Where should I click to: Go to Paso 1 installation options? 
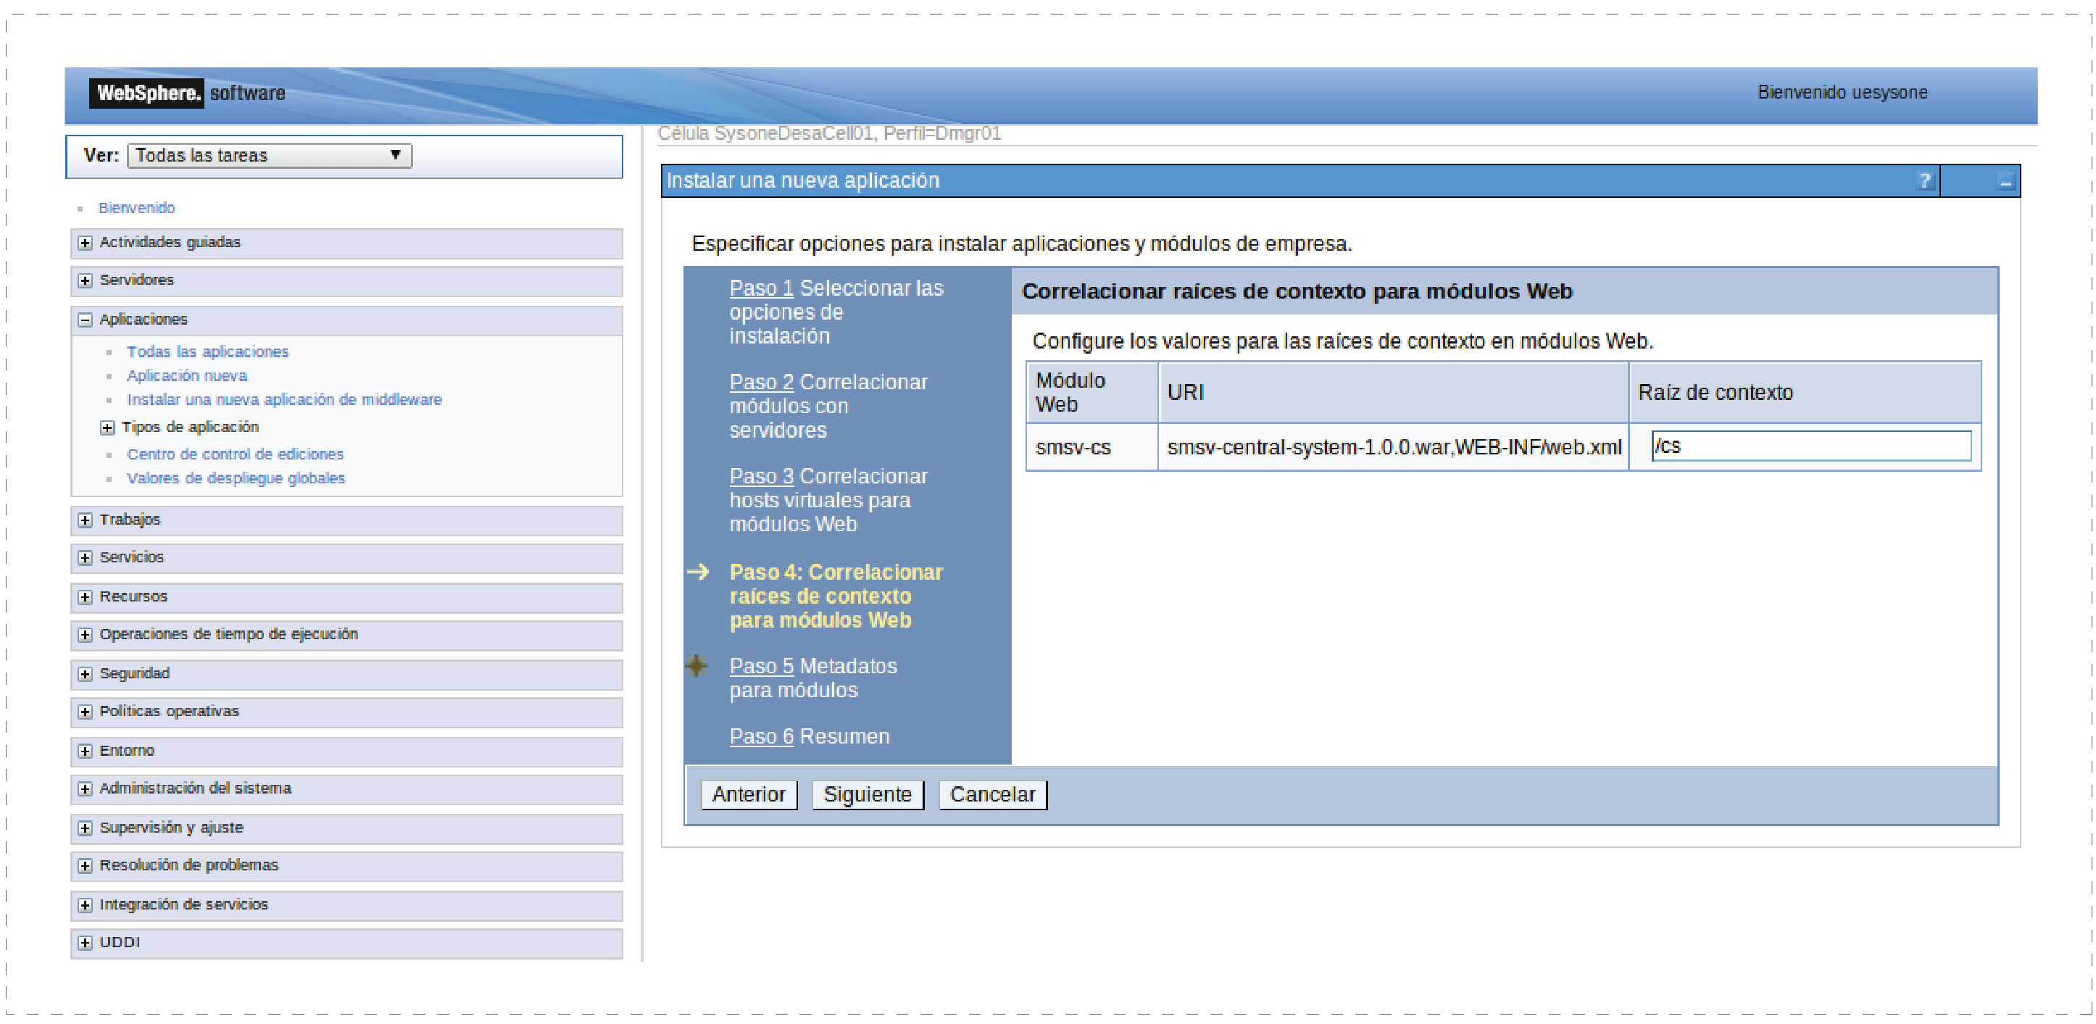point(761,288)
